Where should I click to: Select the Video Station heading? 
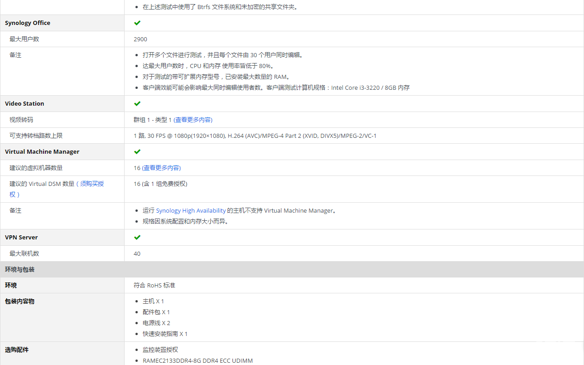point(24,103)
